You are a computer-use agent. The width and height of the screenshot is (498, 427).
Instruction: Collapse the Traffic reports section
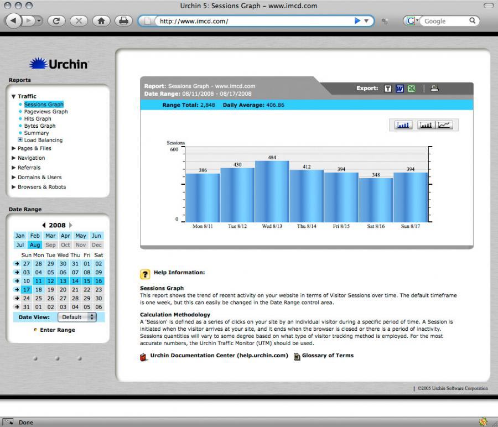pos(13,96)
